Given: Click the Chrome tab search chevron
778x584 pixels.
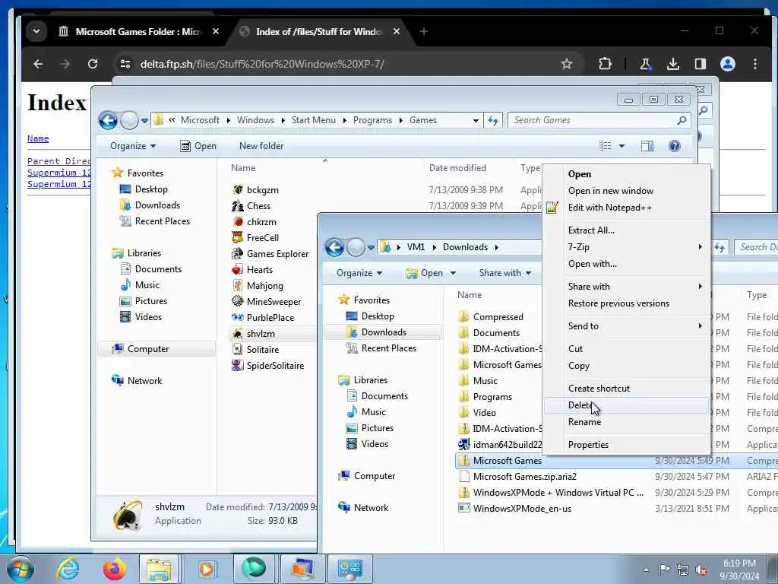Looking at the screenshot, I should coord(36,31).
